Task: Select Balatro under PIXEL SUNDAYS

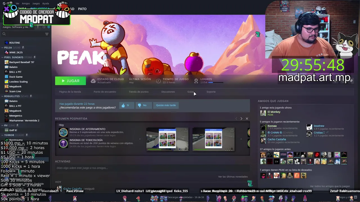Action: coord(13,67)
